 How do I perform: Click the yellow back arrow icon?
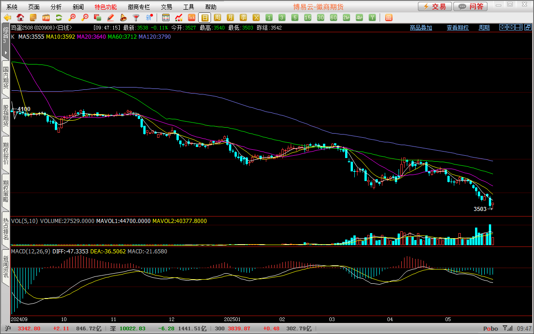(7, 18)
